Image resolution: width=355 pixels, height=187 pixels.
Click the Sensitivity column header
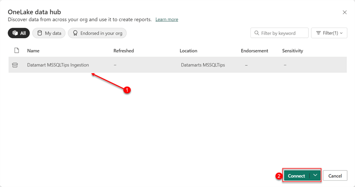(x=293, y=51)
